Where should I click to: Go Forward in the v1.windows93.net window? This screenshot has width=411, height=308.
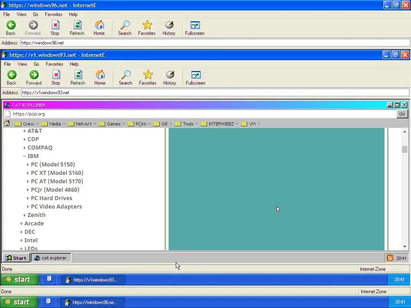tap(34, 77)
